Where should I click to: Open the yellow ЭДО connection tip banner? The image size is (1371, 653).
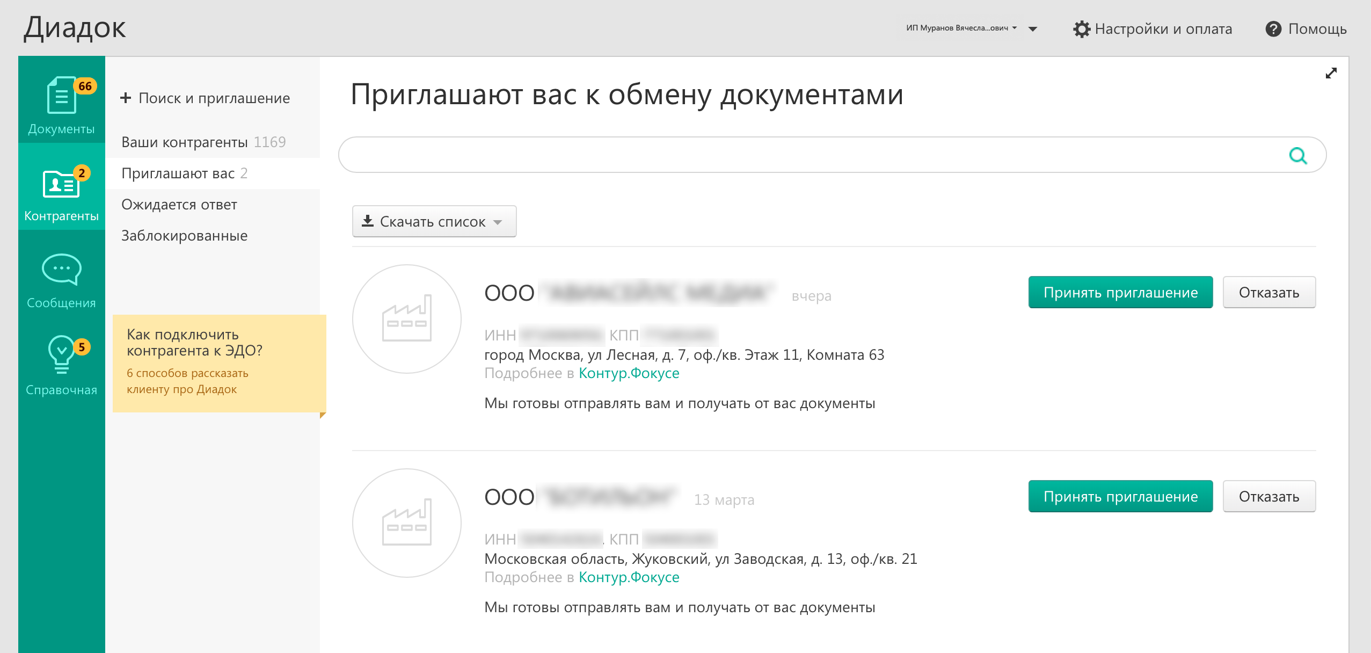(x=219, y=363)
